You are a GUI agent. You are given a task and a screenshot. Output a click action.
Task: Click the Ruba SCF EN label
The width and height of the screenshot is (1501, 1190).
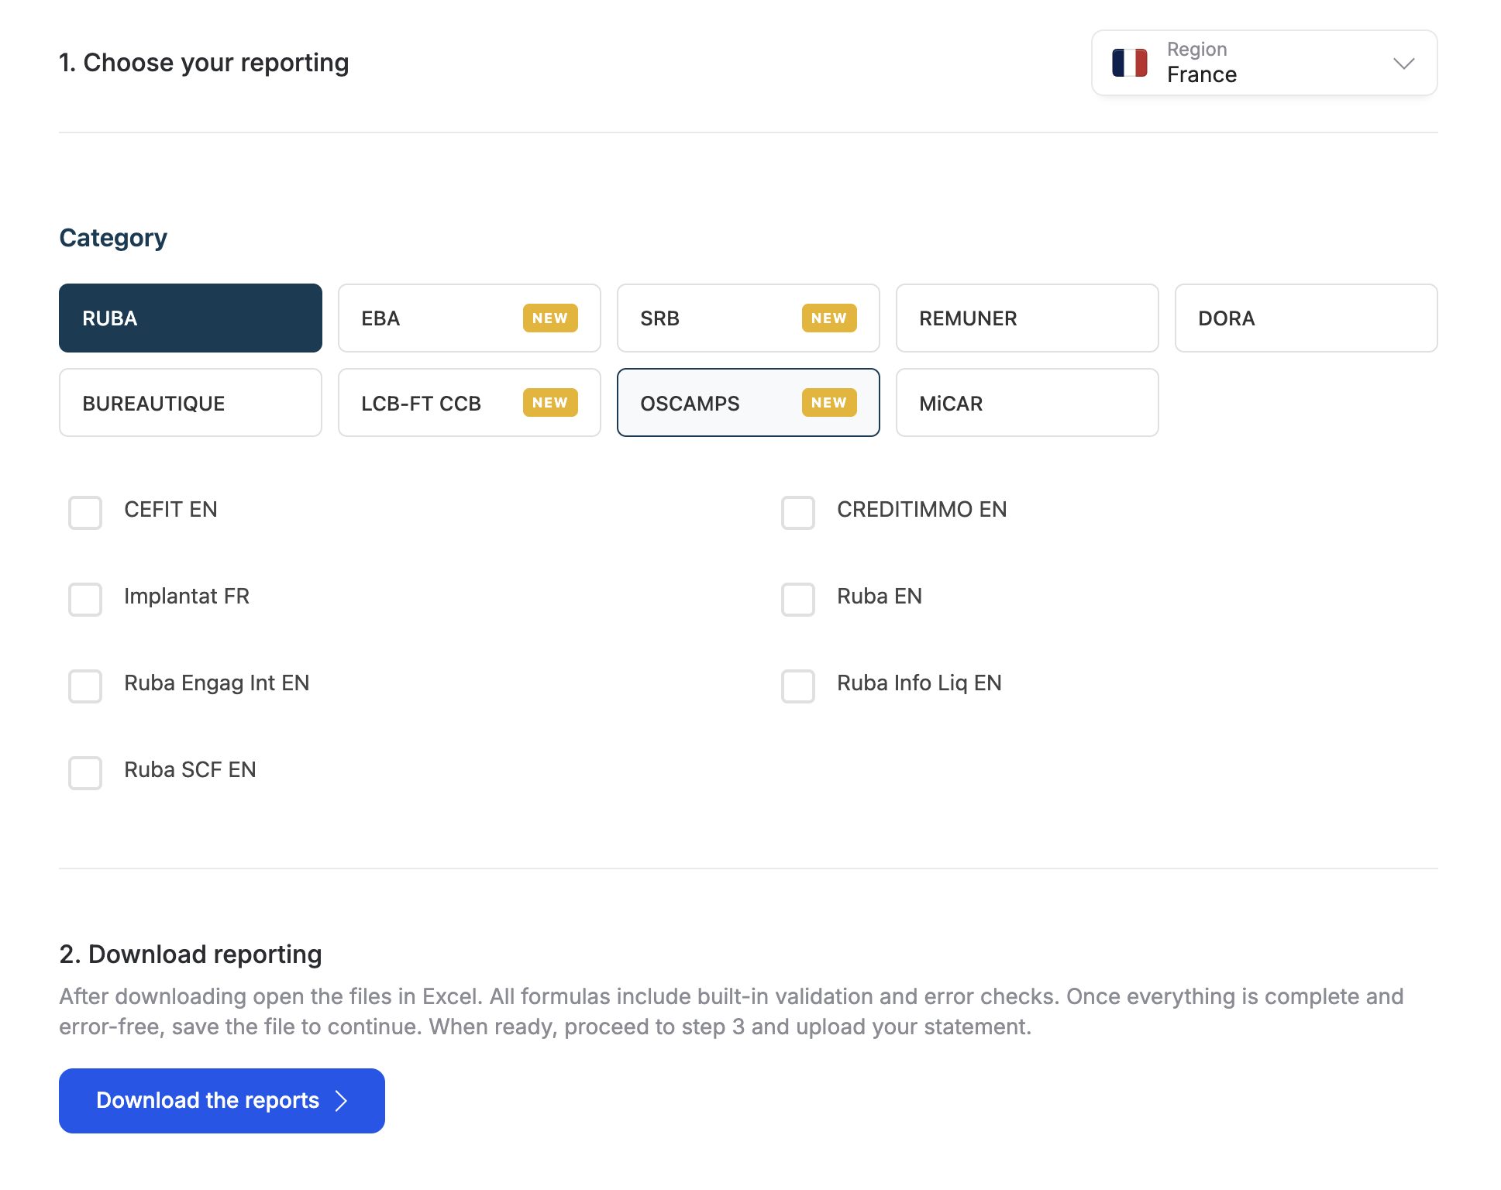click(190, 770)
